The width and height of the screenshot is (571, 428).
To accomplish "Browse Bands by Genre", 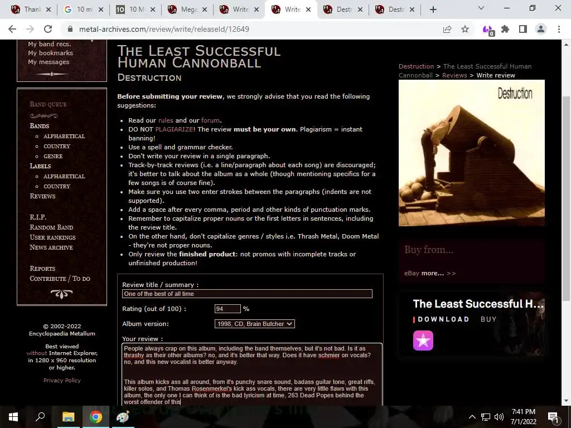I will 53,156.
